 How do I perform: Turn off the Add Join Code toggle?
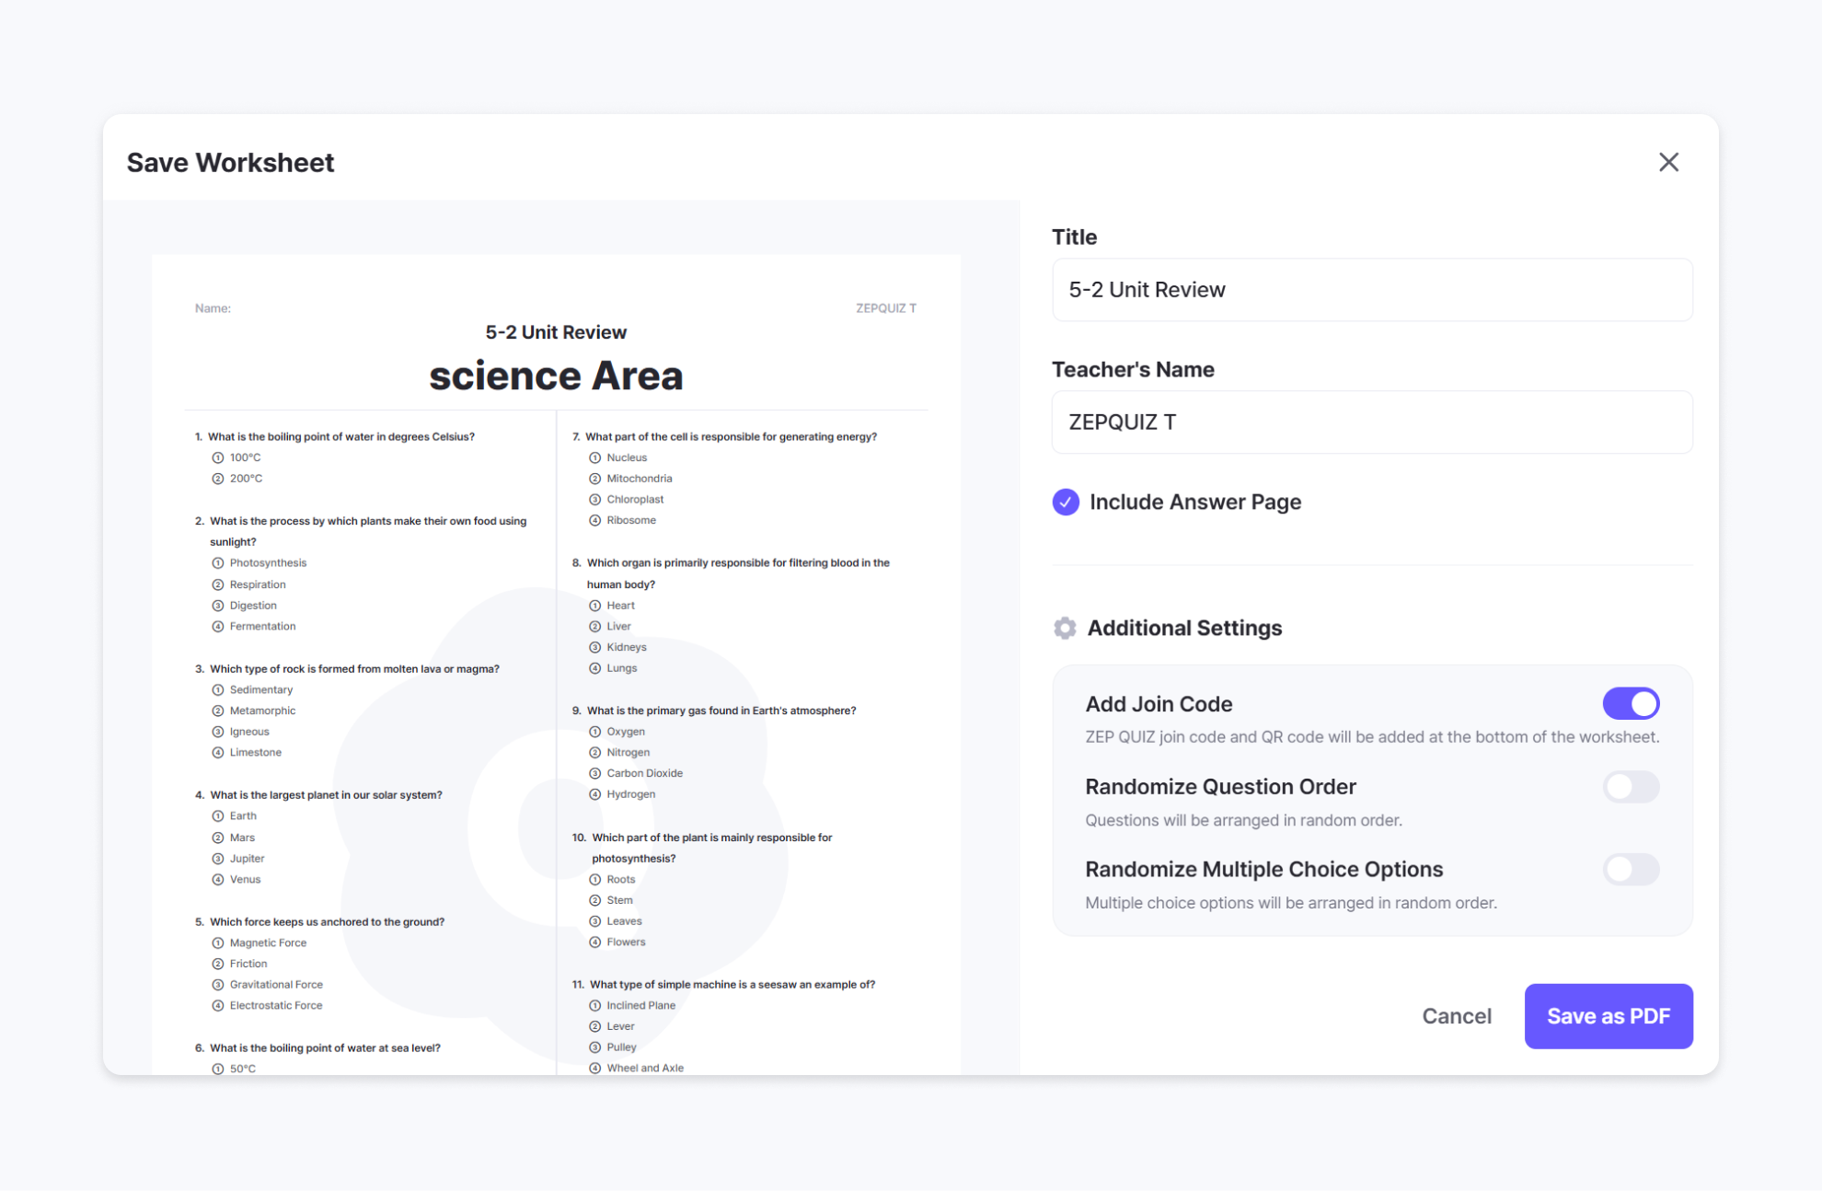click(x=1631, y=703)
